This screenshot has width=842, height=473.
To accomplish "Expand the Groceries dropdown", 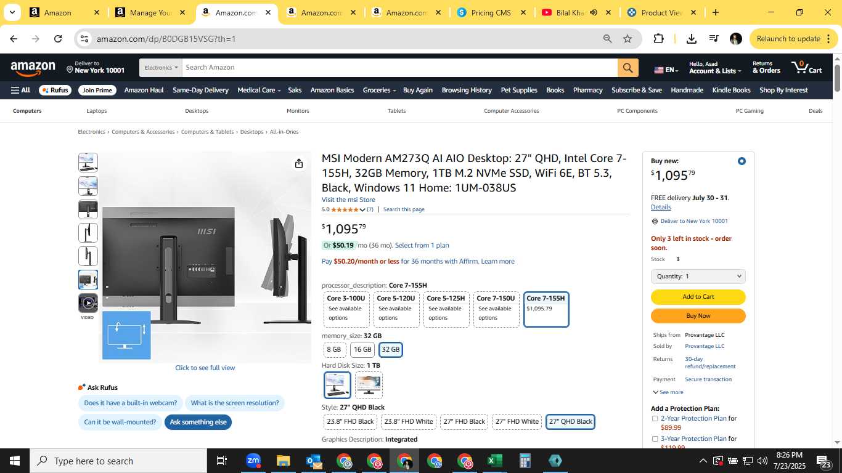I will tap(379, 90).
